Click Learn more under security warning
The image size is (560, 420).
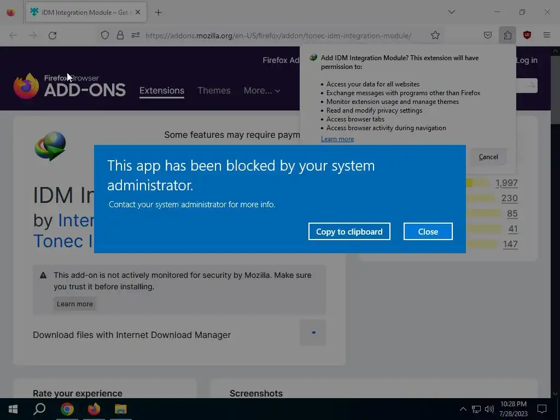74,304
